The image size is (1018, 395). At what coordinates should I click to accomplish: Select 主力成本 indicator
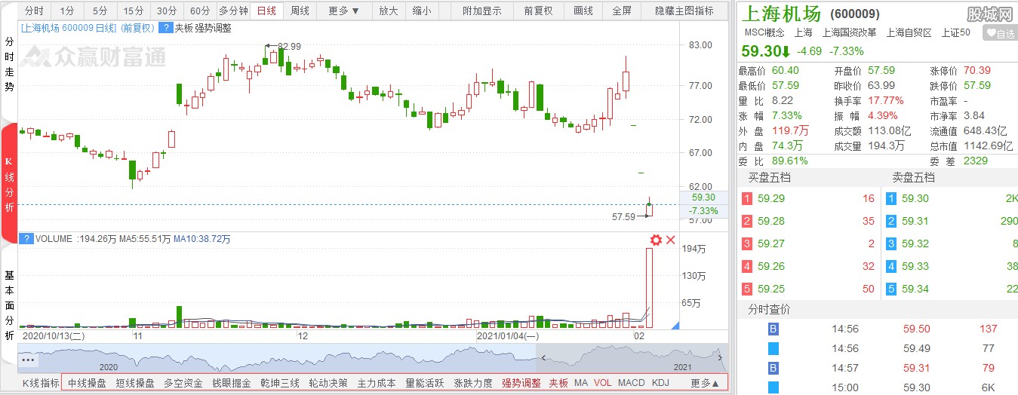(x=377, y=383)
